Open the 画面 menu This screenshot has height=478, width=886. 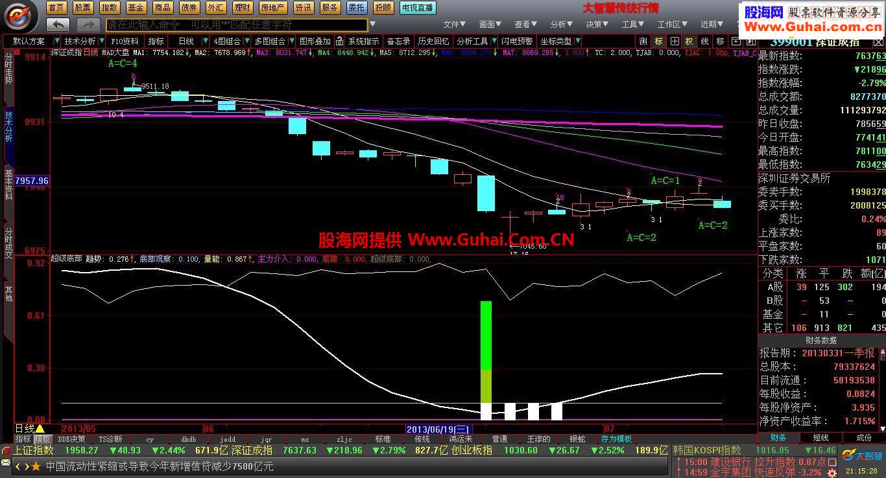click(490, 25)
